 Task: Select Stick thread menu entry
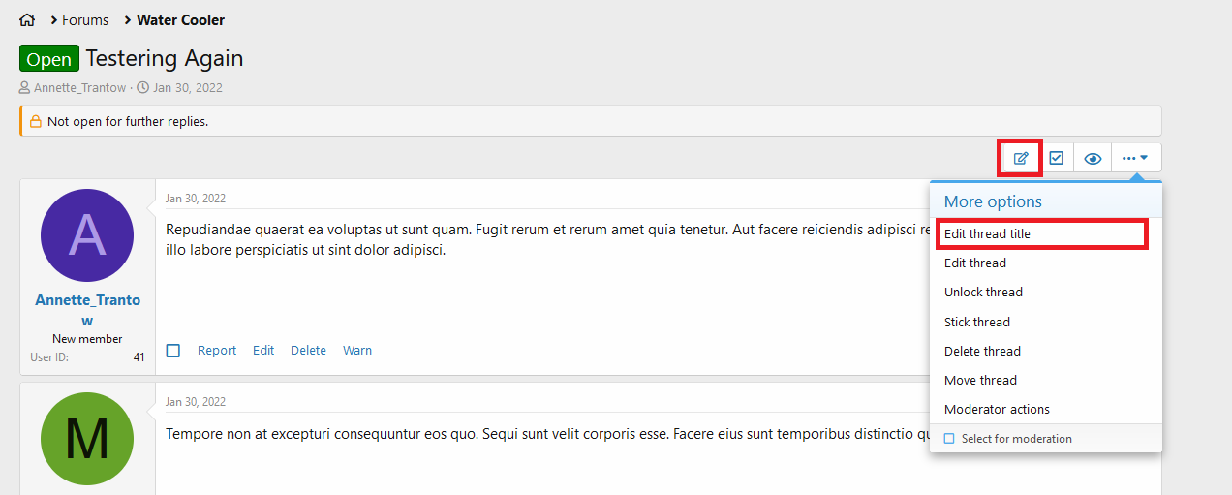tap(977, 322)
